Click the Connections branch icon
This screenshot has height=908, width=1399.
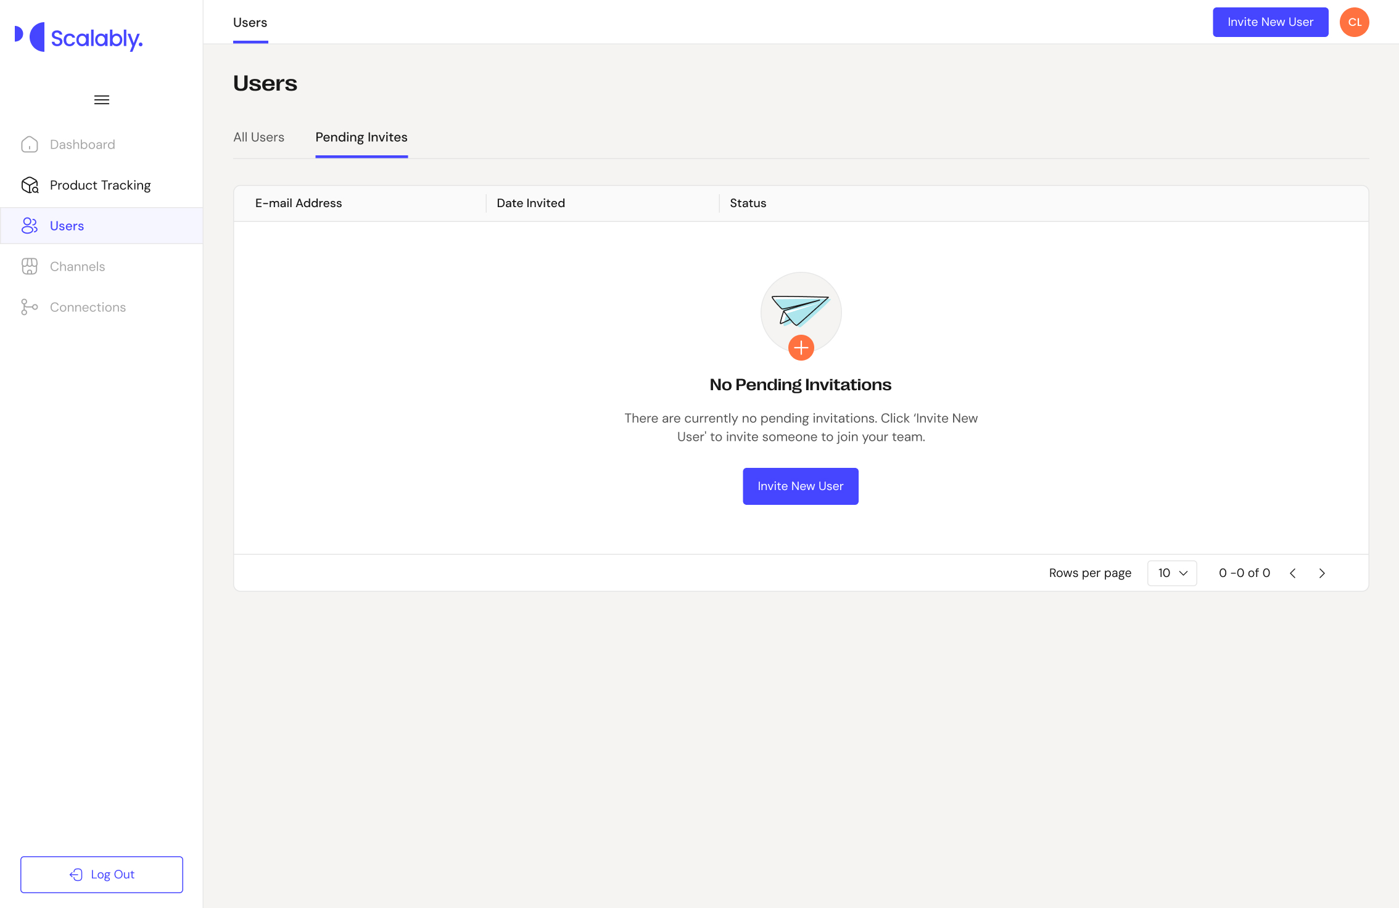[30, 307]
